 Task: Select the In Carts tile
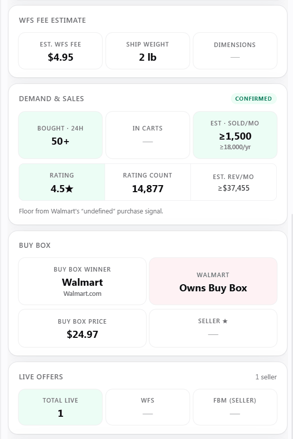click(x=148, y=135)
